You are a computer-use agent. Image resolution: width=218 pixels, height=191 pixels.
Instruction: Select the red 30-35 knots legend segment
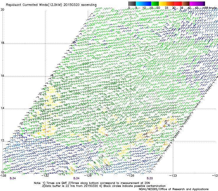coord(178,4)
